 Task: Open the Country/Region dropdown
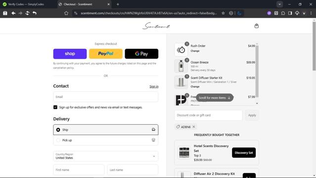click(x=106, y=156)
